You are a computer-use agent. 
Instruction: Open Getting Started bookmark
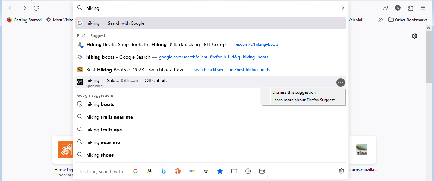pyautogui.click(x=24, y=20)
